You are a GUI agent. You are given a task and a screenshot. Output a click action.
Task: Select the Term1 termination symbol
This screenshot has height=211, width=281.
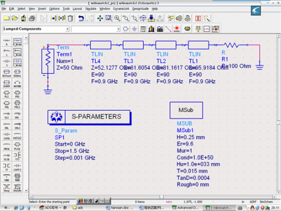[48, 61]
